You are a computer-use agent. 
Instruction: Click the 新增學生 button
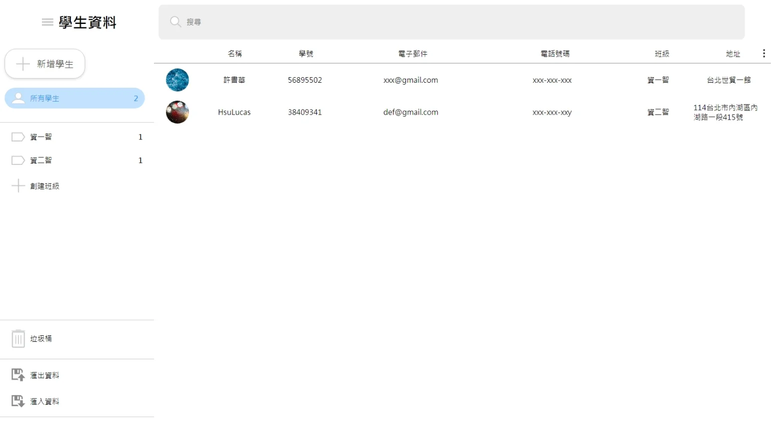(45, 64)
